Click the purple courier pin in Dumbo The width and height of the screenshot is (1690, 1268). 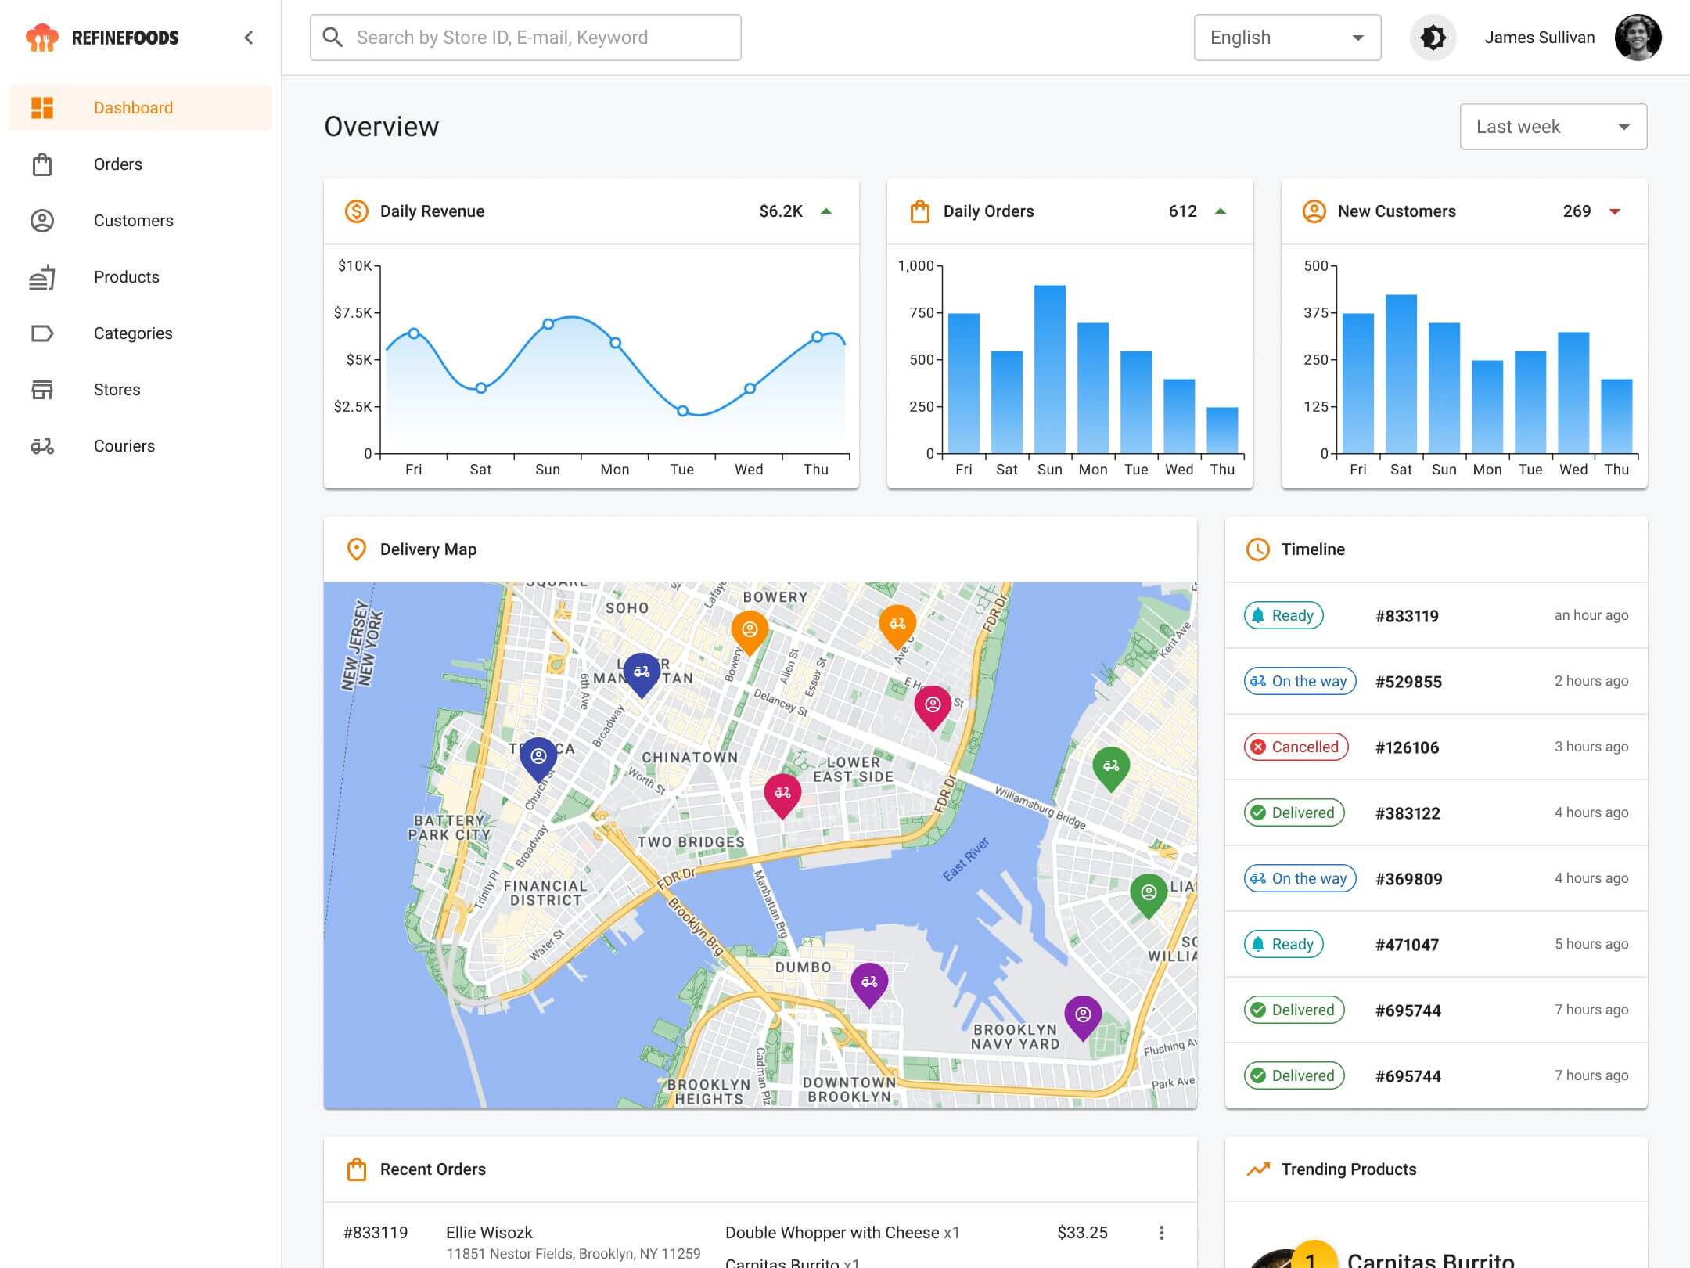(869, 983)
